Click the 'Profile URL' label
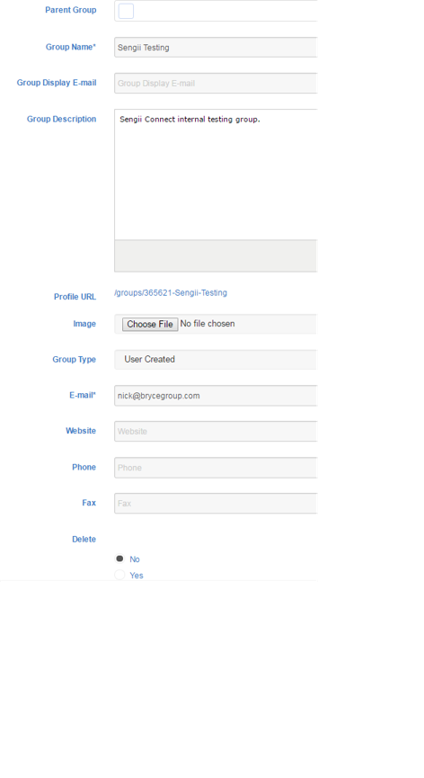This screenshot has height=778, width=424. click(75, 296)
